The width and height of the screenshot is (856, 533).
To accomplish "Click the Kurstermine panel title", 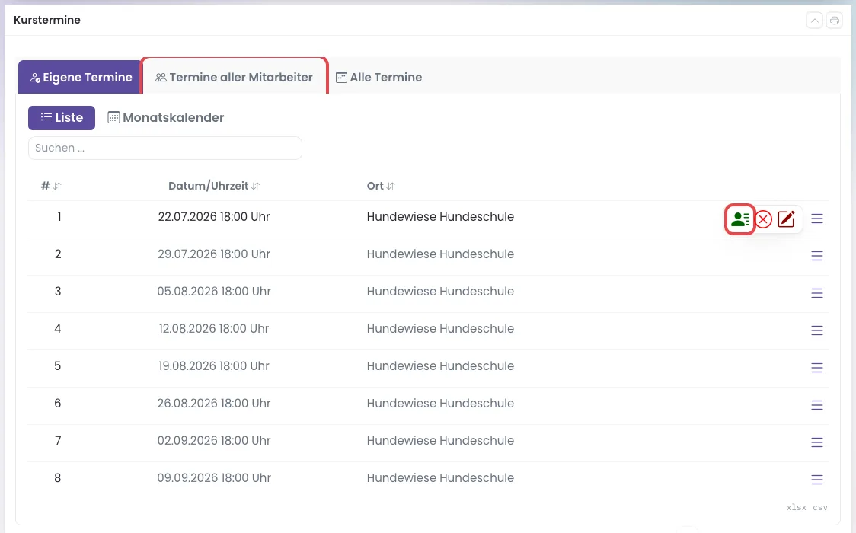I will pos(47,21).
